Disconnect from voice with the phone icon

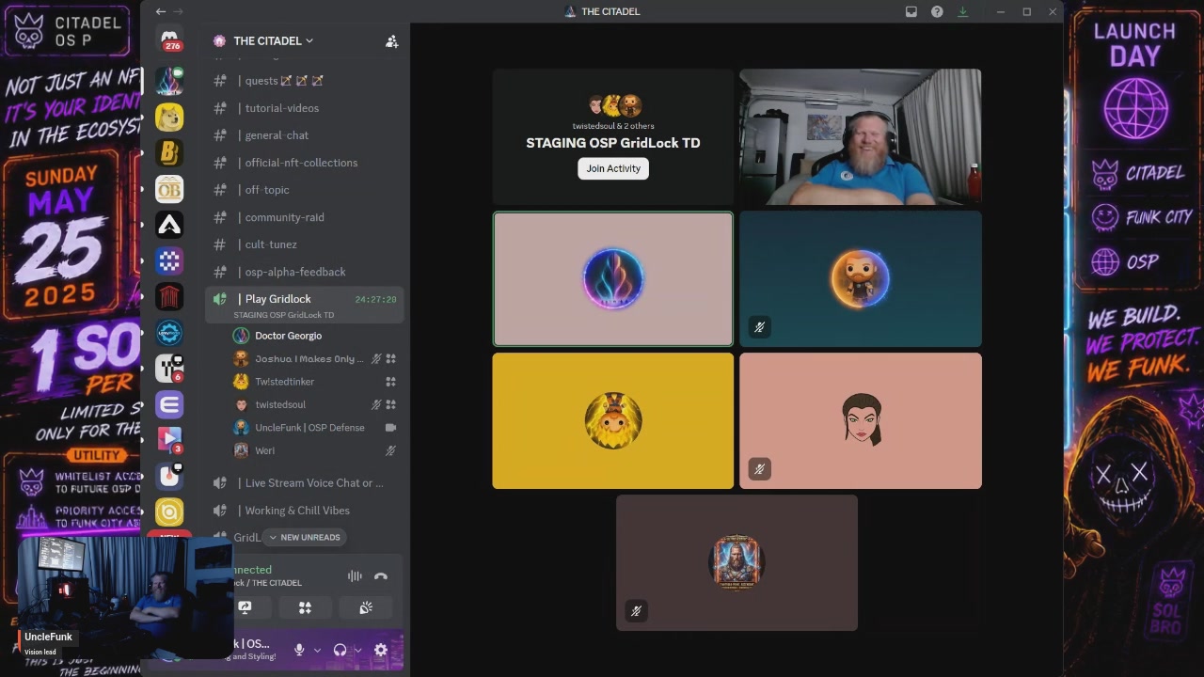click(381, 576)
